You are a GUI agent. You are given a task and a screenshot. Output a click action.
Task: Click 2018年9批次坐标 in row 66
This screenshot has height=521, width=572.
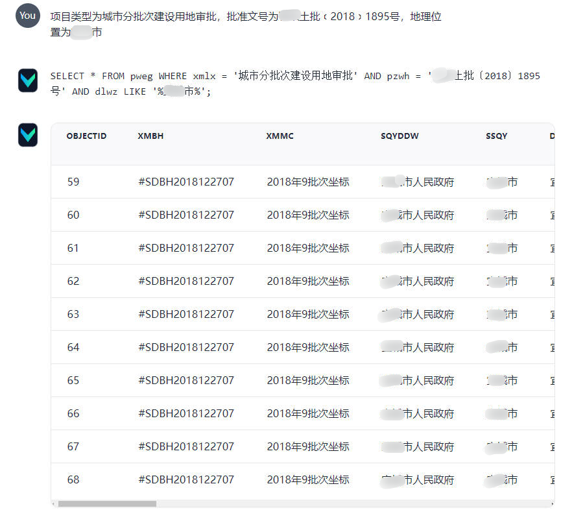[x=308, y=413]
